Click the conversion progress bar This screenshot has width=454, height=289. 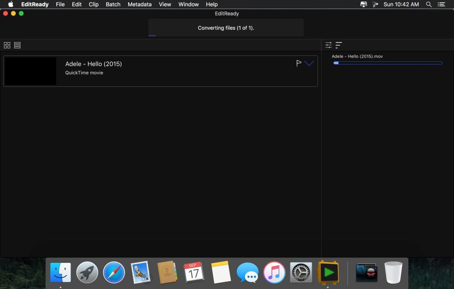coord(388,63)
